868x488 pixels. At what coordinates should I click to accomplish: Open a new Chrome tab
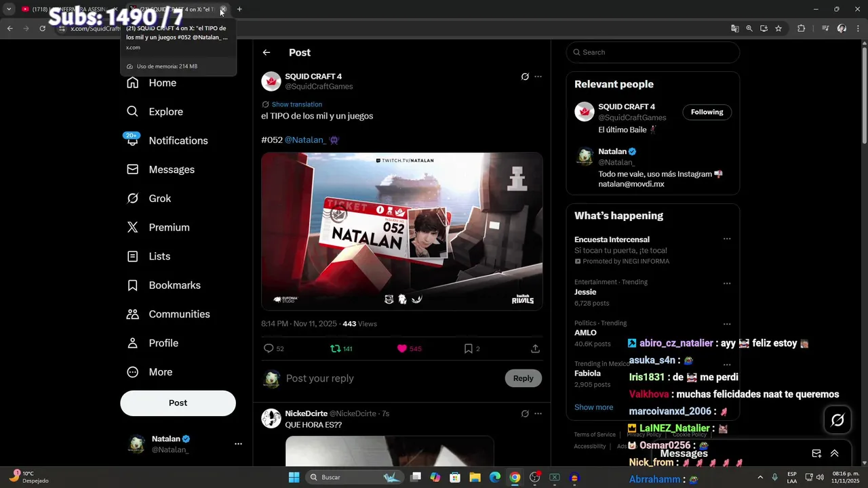(x=239, y=9)
